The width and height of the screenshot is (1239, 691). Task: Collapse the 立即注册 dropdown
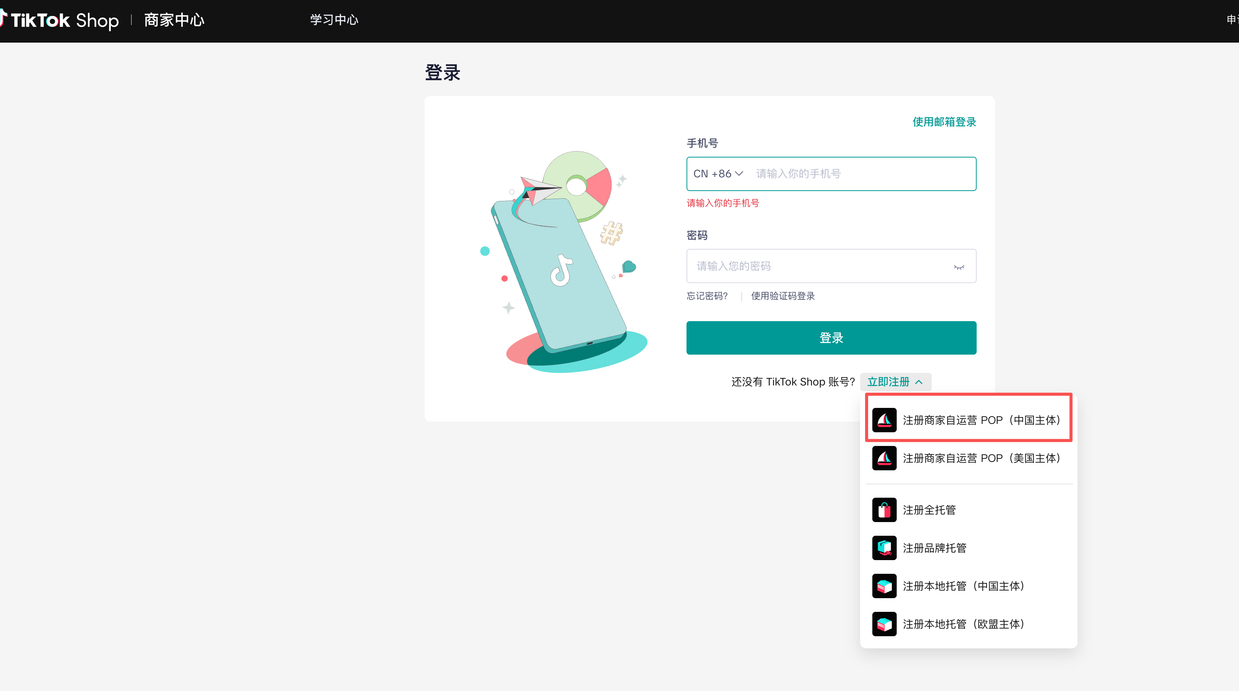click(x=895, y=382)
